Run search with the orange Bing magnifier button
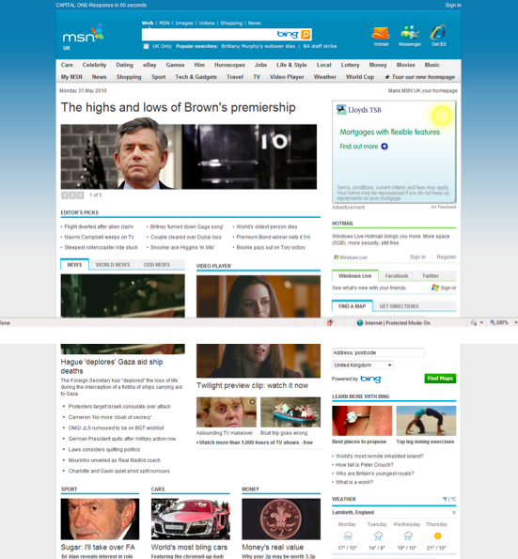The height and width of the screenshot is (559, 518). pos(306,34)
